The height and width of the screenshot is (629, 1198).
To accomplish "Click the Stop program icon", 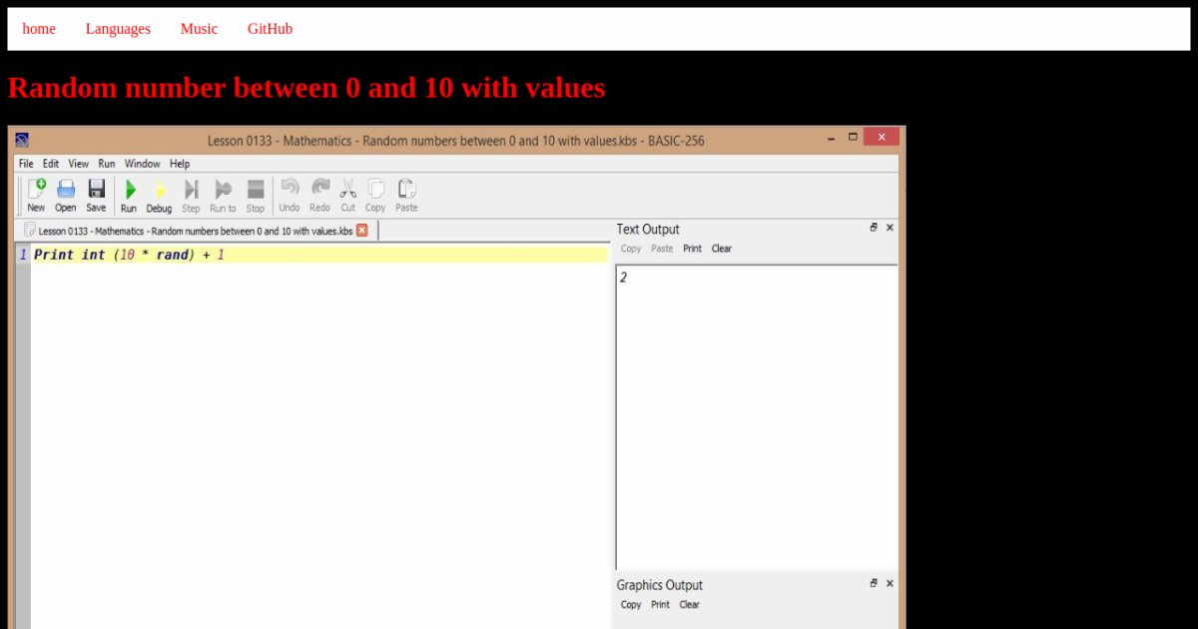I will coord(256,190).
